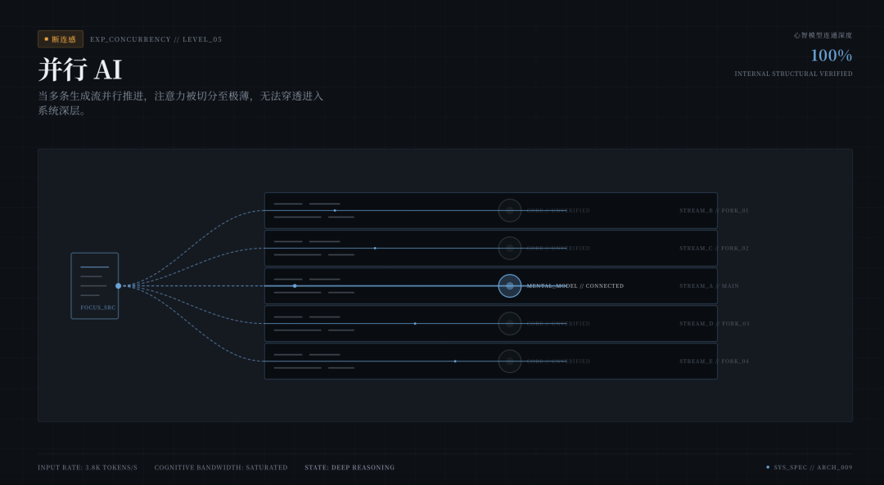Screen dimensions: 884x485
Task: Select the STREAM_E // FORK_04 label
Action: coord(715,362)
